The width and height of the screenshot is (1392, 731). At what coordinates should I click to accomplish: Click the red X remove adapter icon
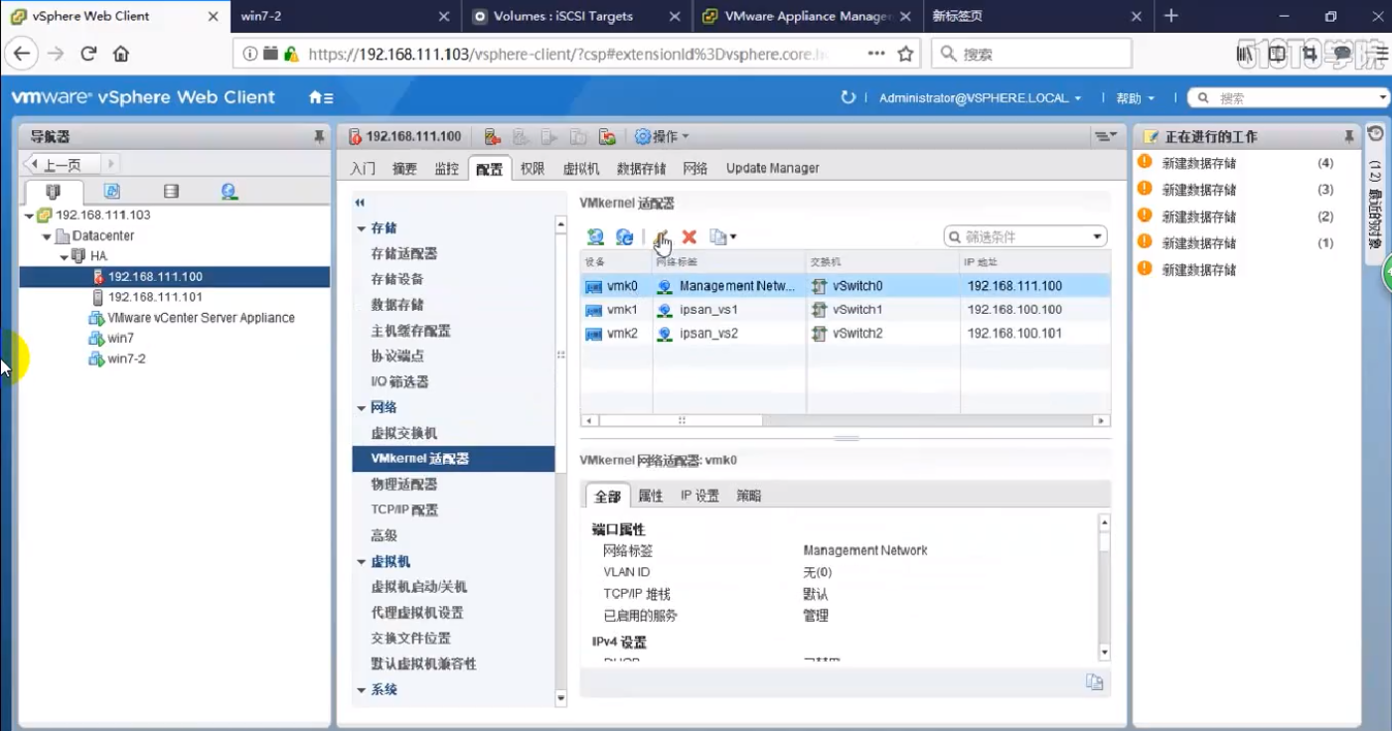(x=689, y=236)
